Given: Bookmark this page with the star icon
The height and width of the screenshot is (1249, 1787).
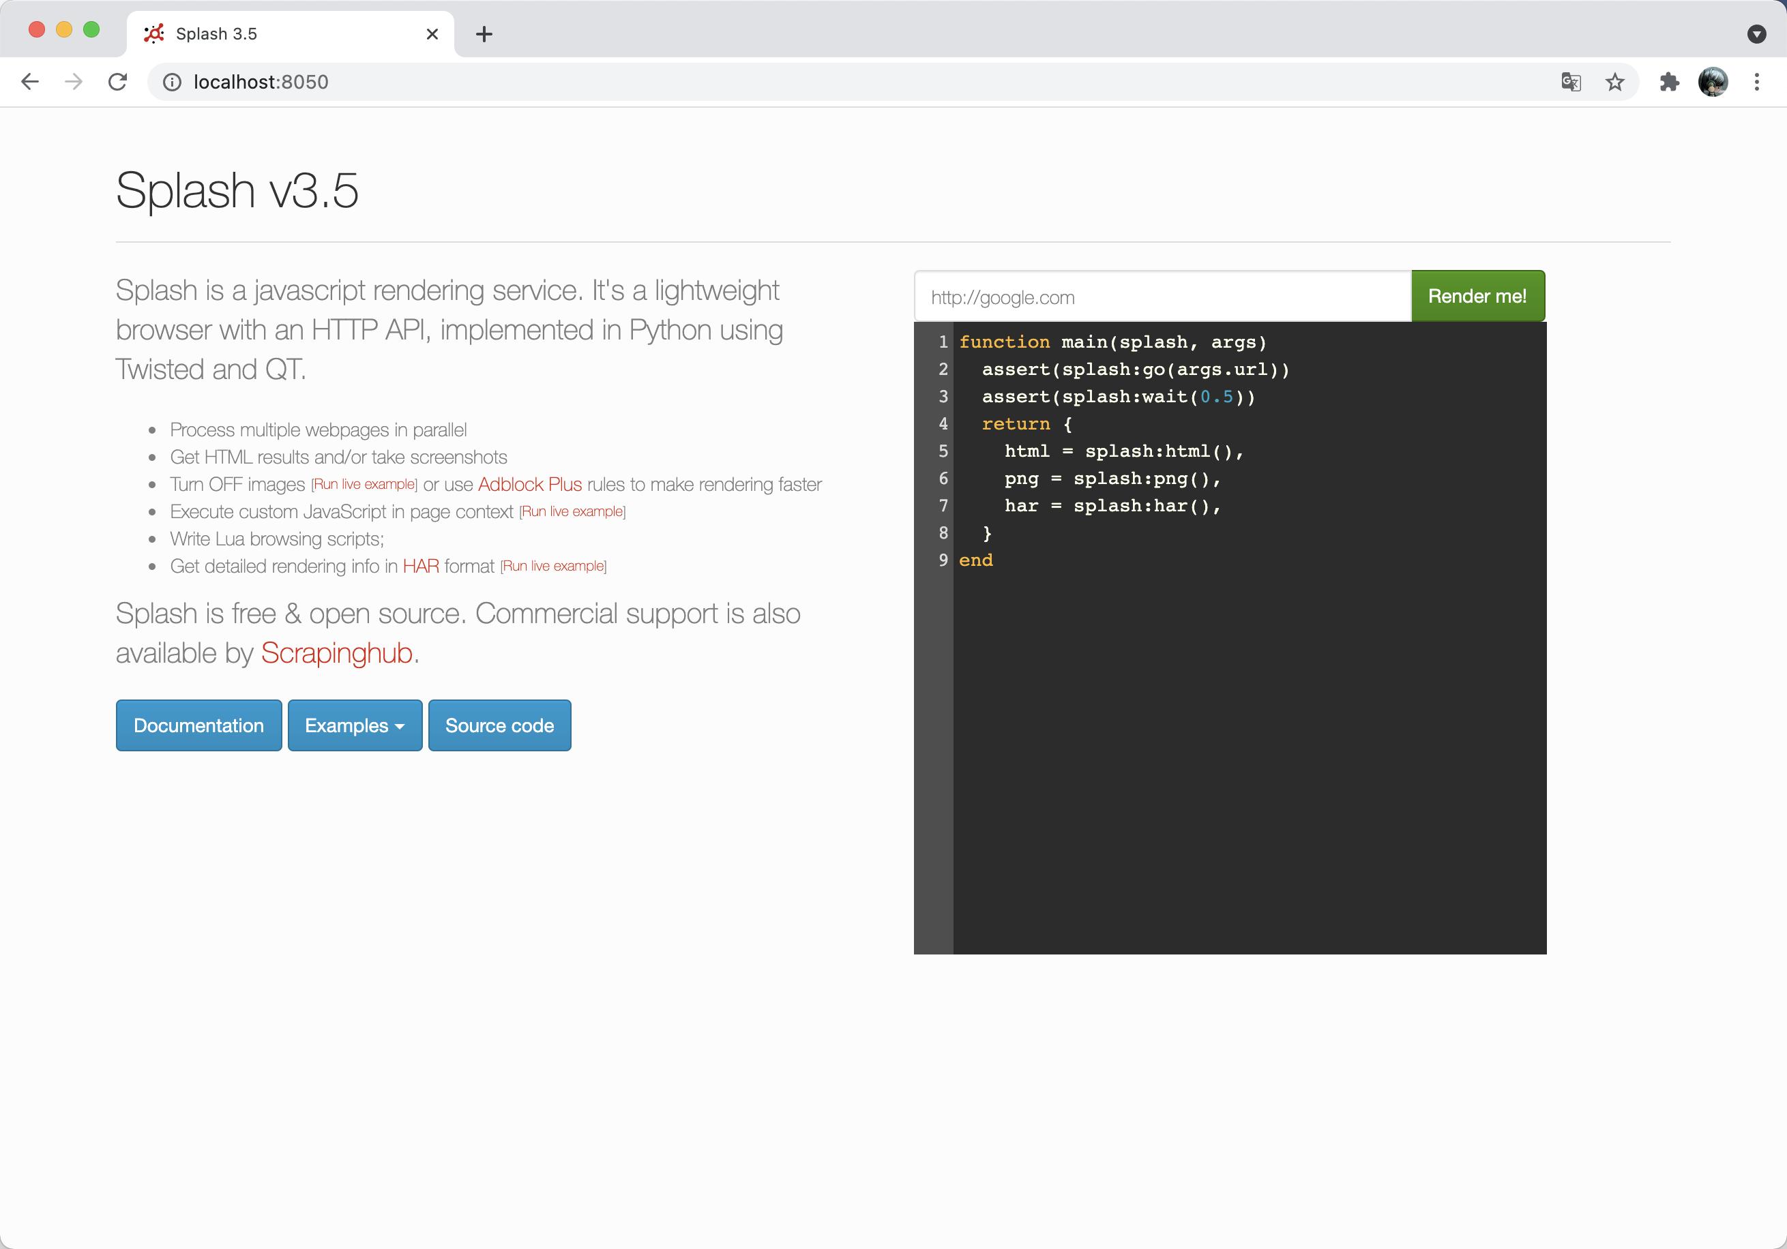Looking at the screenshot, I should (x=1615, y=82).
